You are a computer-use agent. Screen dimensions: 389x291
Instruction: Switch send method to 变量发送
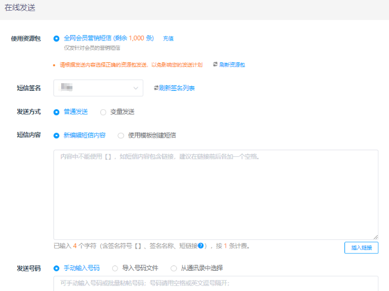pyautogui.click(x=103, y=112)
